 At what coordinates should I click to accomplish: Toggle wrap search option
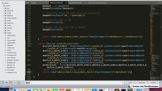tap(15, 83)
